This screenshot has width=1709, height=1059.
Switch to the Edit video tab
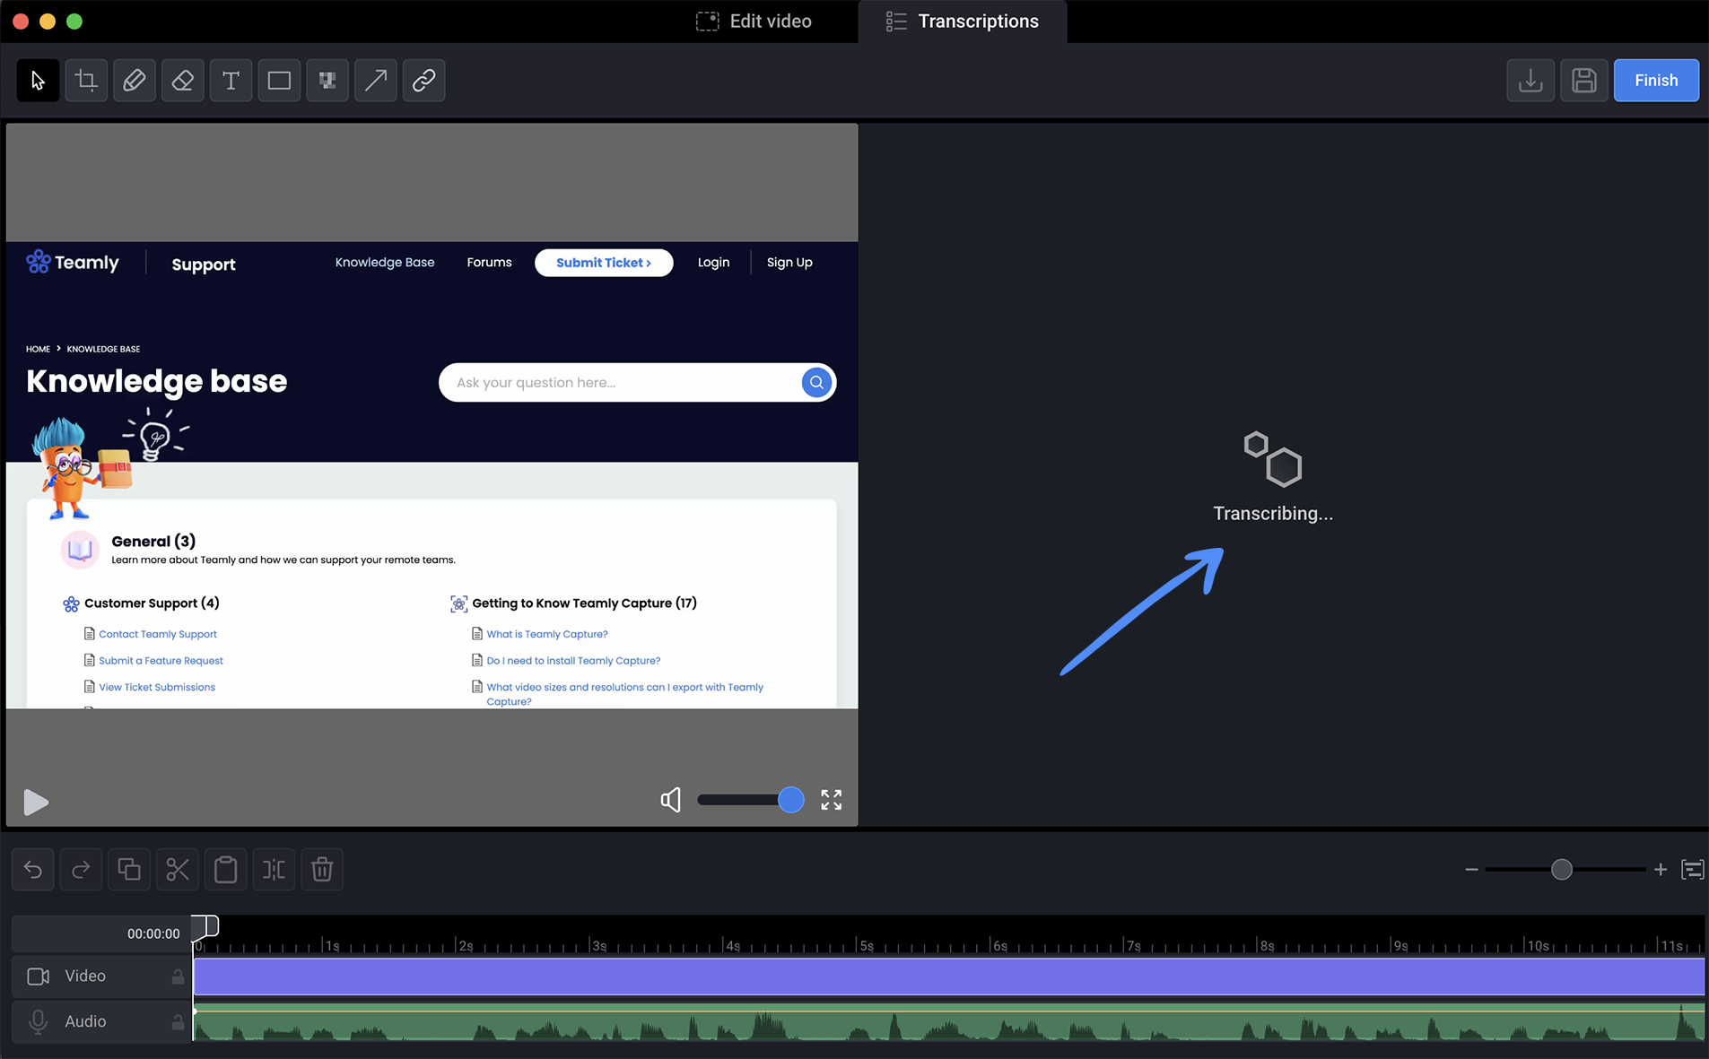754,22
